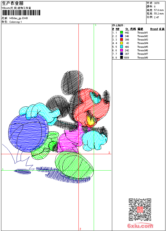Click stitch count '398' in row 3
The width and height of the screenshot is (166, 231).
tap(127, 40)
